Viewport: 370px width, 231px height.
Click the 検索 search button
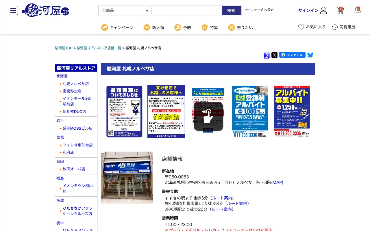click(231, 11)
